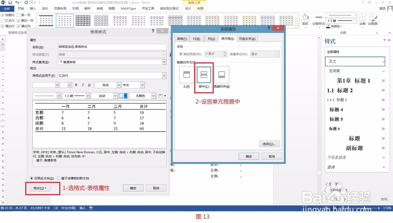Screen dimensions: 393x223
Task: Select 基于该模板的新文档 radio button
Action: [x=59, y=178]
